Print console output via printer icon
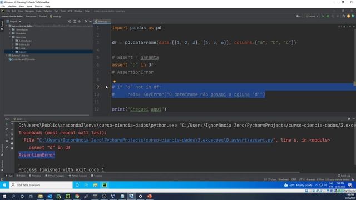Screen dimensions: 356x200 [x=12, y=143]
